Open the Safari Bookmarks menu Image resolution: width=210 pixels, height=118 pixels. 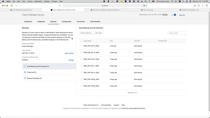(38, 1)
